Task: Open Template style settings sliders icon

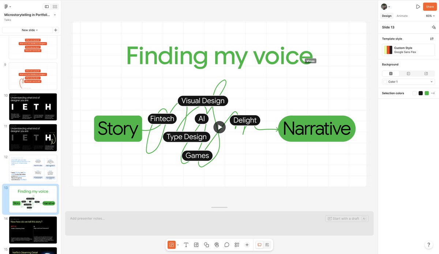Action: [x=432, y=38]
